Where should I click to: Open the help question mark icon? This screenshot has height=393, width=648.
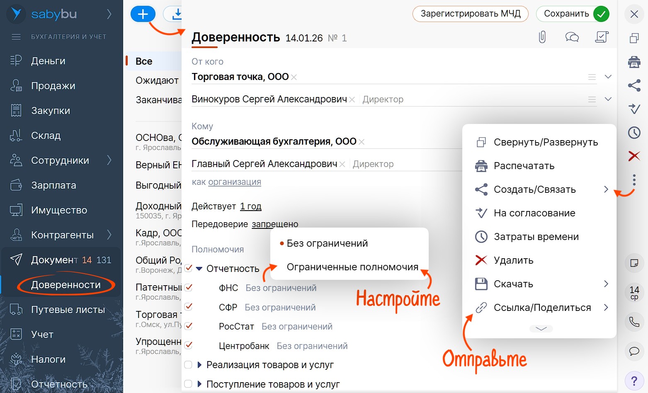(634, 381)
